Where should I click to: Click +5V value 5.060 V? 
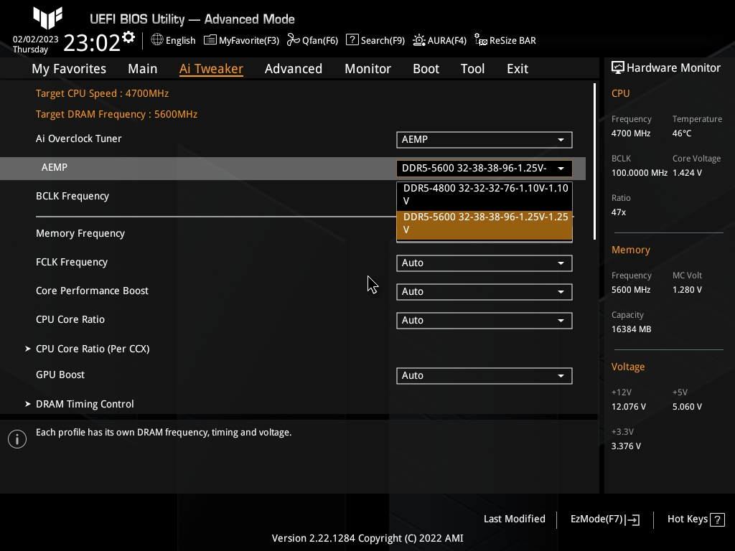[687, 407]
